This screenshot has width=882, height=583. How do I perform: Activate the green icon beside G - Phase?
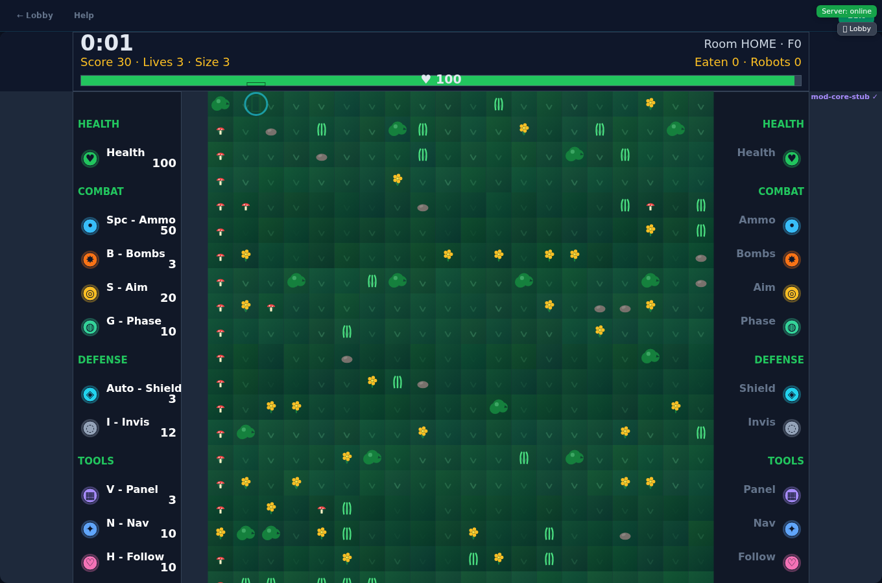[90, 327]
